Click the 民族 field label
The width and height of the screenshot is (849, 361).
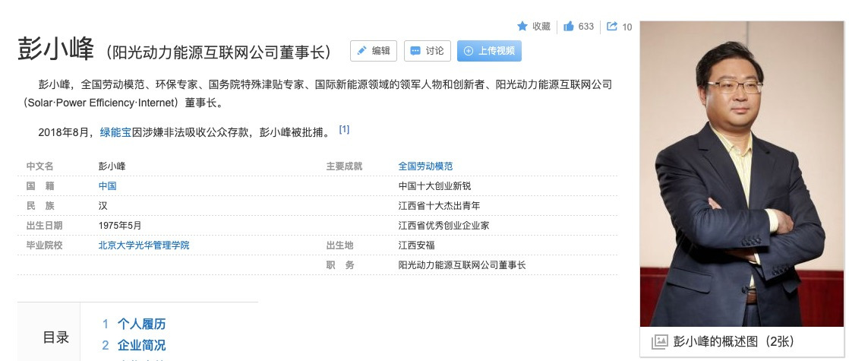coord(40,206)
